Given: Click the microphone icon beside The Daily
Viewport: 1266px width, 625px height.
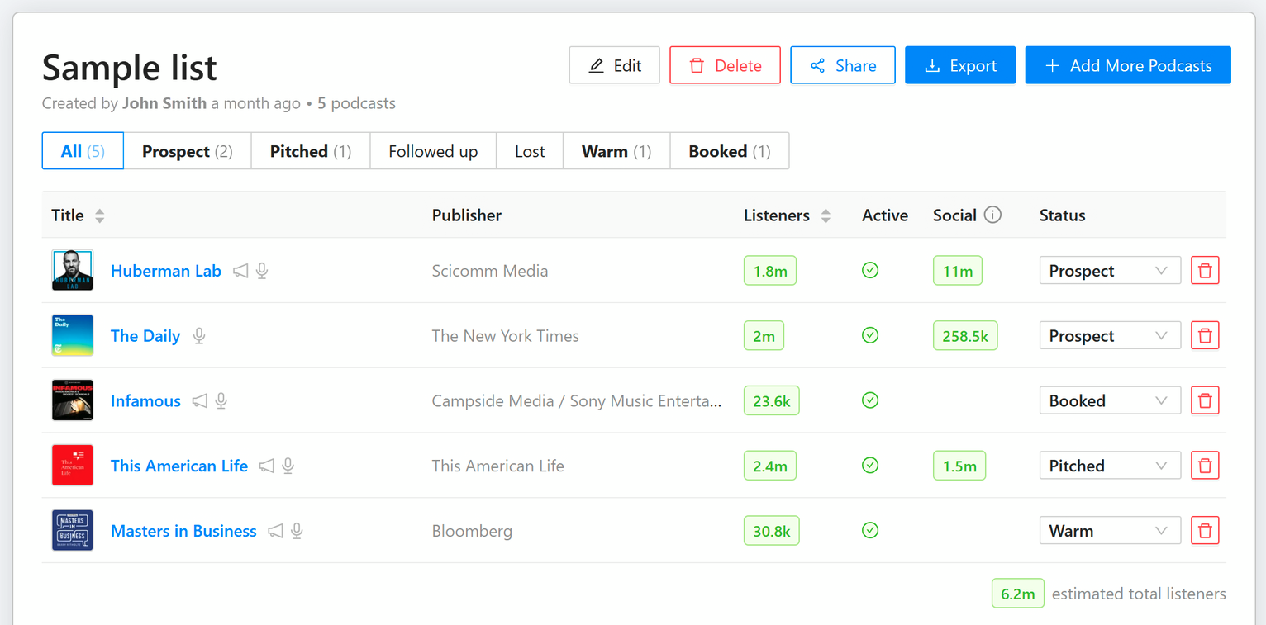Looking at the screenshot, I should pos(199,335).
